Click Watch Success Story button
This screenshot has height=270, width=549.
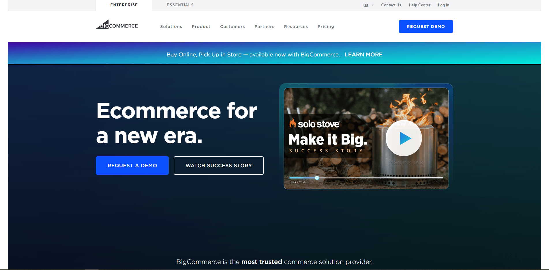click(x=218, y=166)
